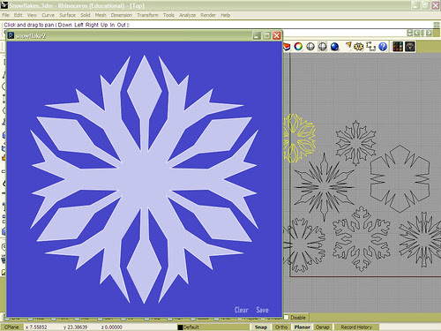Open the options gear icon
This screenshot has height=331, width=441.
[x=359, y=47]
